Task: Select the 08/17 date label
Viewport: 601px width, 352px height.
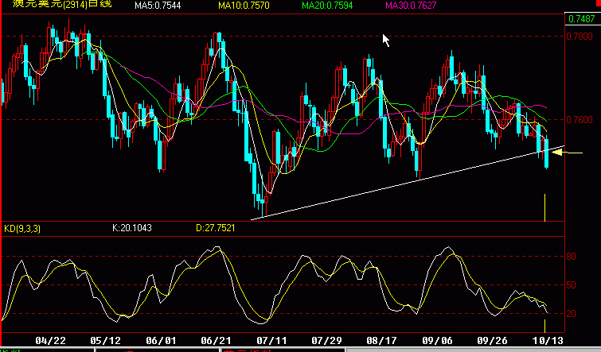Action: pyautogui.click(x=381, y=341)
